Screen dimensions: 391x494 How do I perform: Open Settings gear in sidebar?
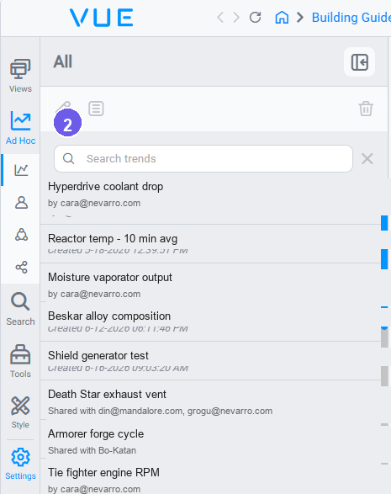coord(20,464)
